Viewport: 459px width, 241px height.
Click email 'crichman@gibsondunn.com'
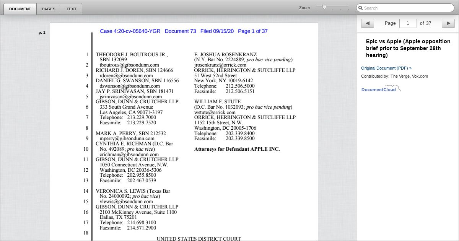(129, 155)
